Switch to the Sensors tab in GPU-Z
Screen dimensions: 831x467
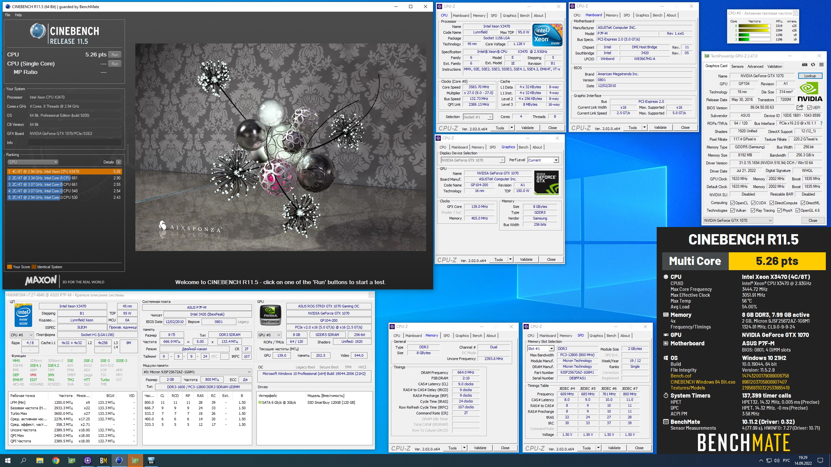coord(737,66)
